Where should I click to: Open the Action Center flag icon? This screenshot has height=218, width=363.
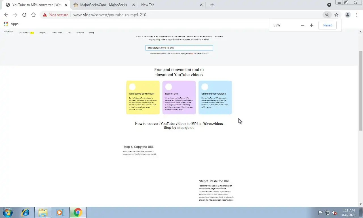tap(320, 213)
